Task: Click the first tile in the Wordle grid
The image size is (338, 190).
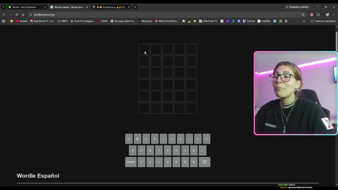Action: pos(144,49)
